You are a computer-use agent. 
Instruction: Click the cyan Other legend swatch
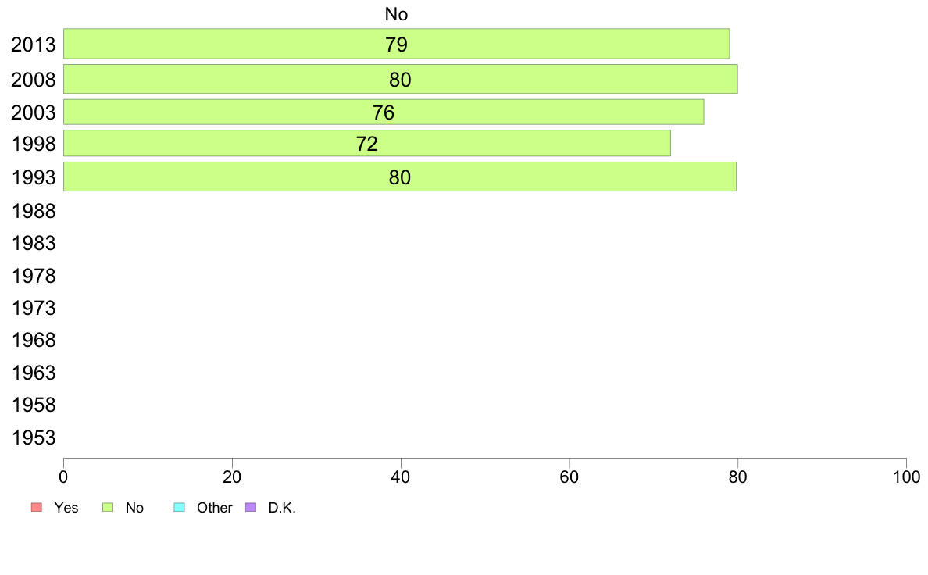(180, 508)
